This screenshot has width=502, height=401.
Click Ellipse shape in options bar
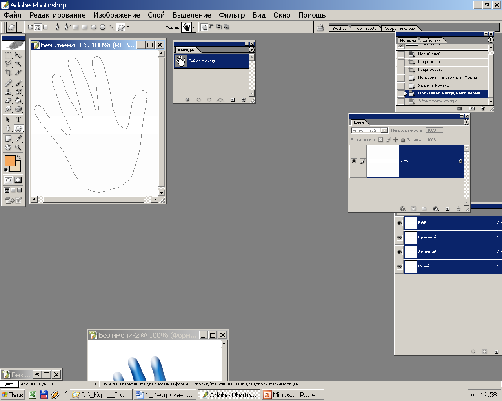click(x=94, y=27)
